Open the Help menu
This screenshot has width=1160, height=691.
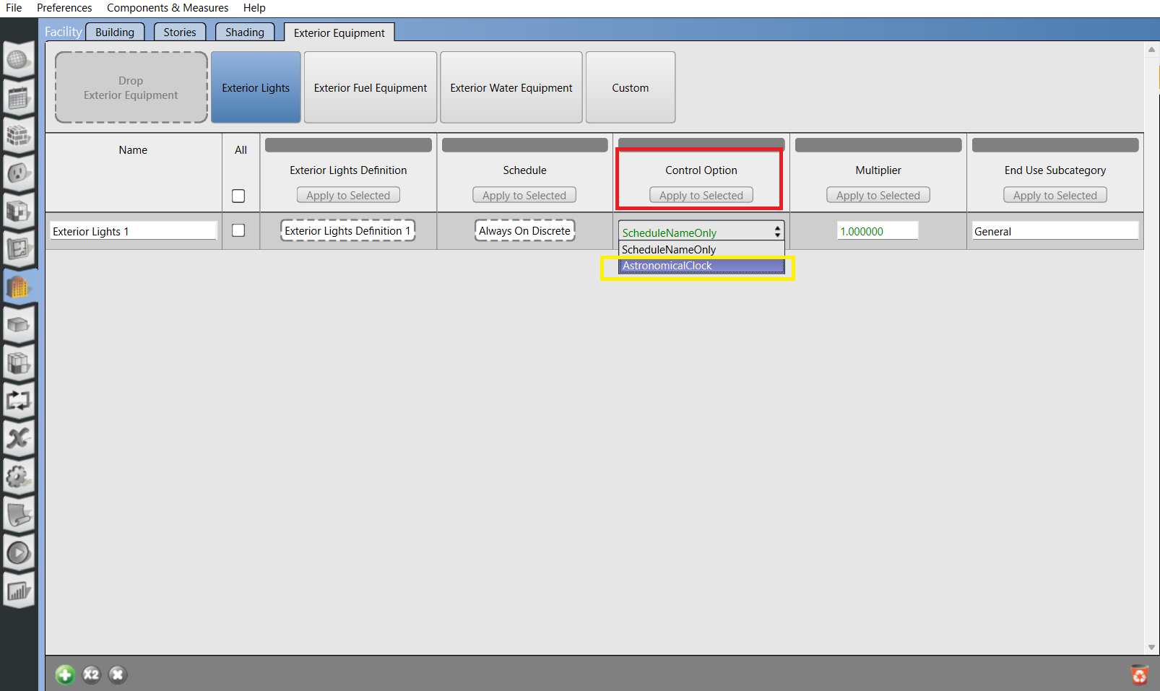pos(254,8)
